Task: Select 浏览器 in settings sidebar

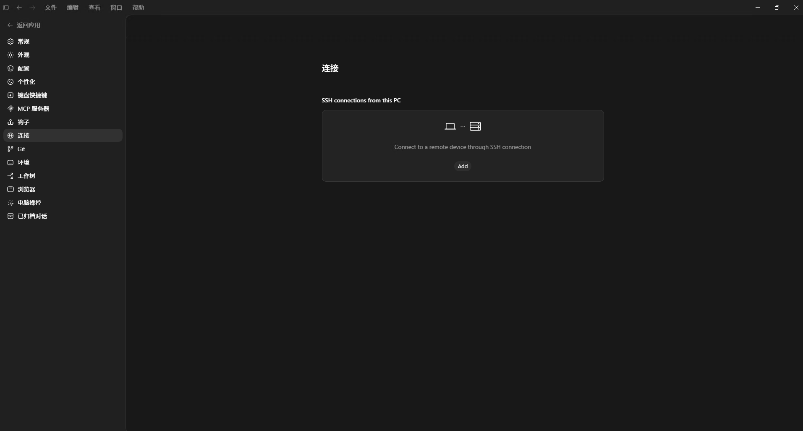Action: click(x=63, y=189)
